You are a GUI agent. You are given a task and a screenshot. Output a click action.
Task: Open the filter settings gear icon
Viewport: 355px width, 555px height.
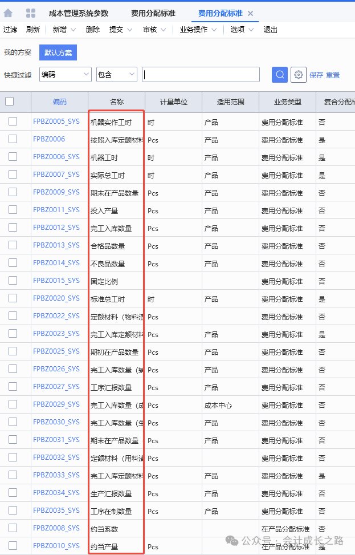298,75
